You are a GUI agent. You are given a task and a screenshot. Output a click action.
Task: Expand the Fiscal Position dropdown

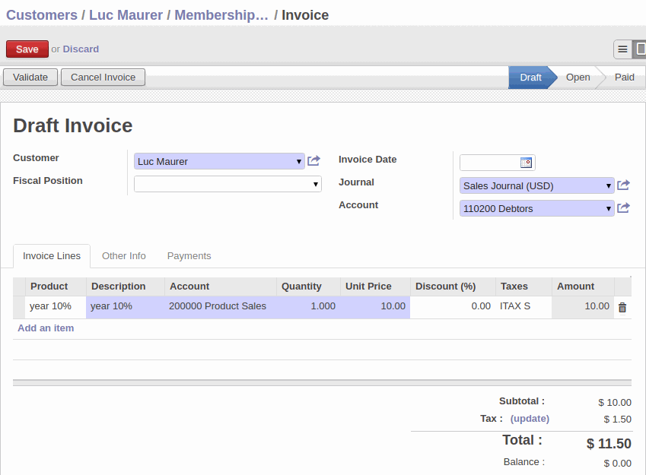[x=316, y=184]
